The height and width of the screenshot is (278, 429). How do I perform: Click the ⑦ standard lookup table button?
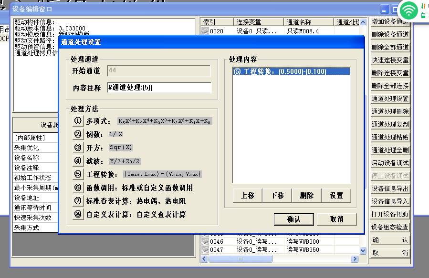[x=78, y=201]
